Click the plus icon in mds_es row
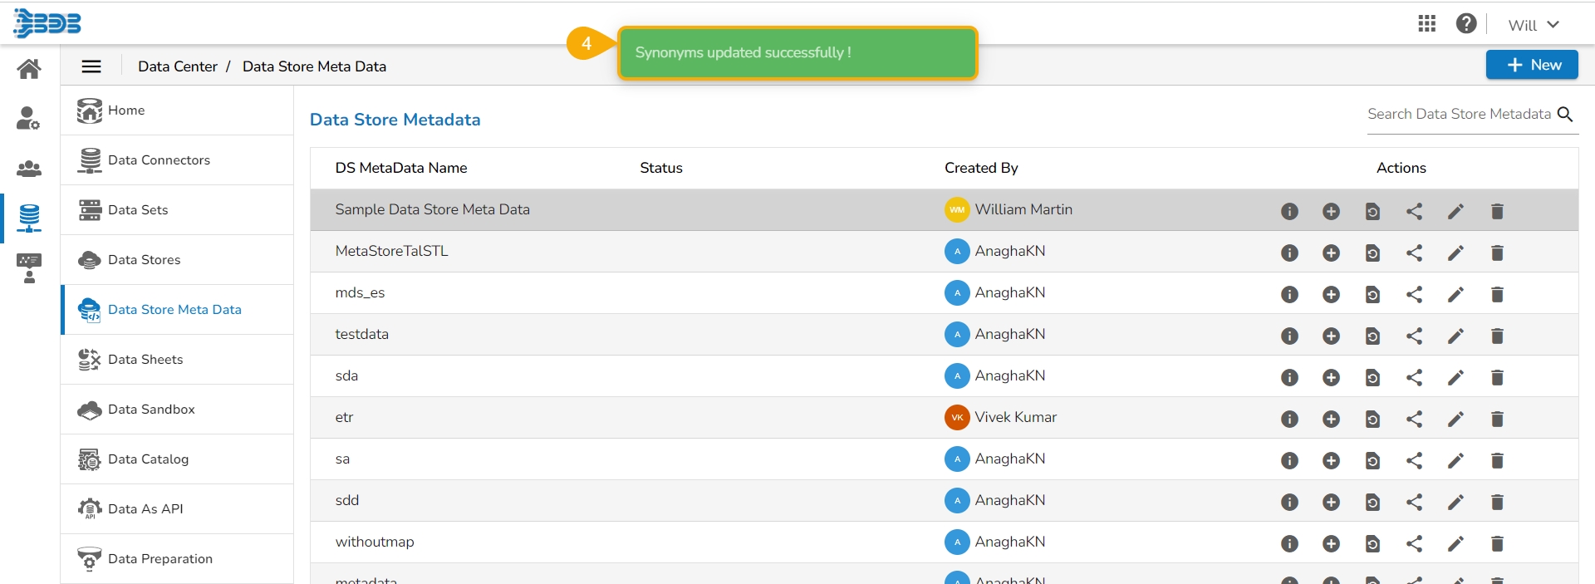 point(1331,295)
